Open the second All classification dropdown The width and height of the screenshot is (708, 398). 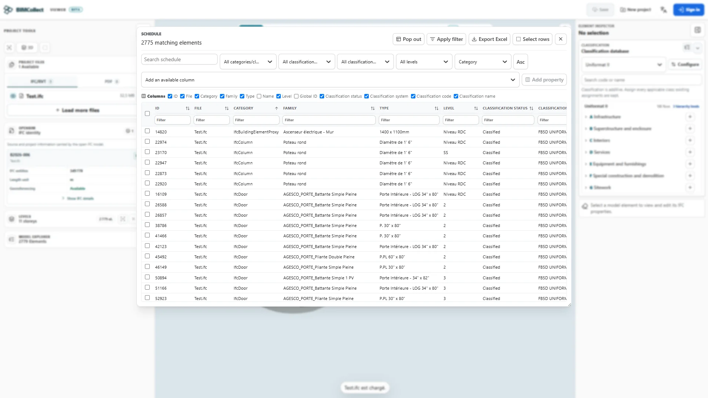(365, 62)
